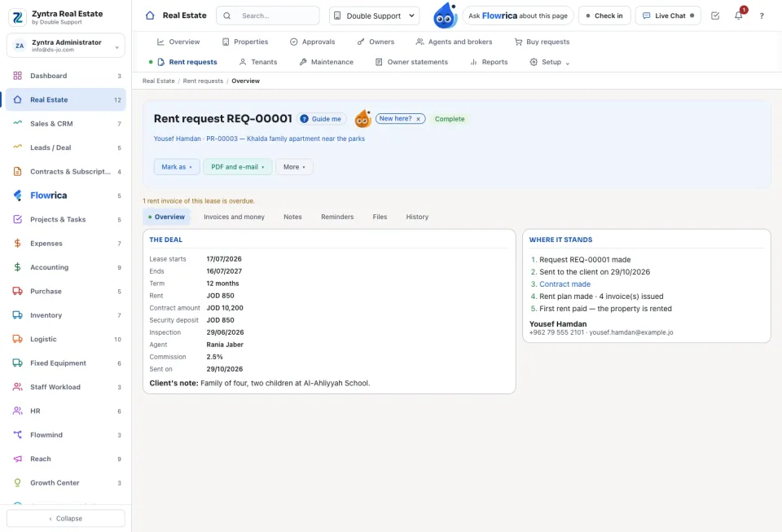The image size is (782, 532).
Task: Click the orange droplet mascot beside Guide me
Action: click(x=362, y=119)
